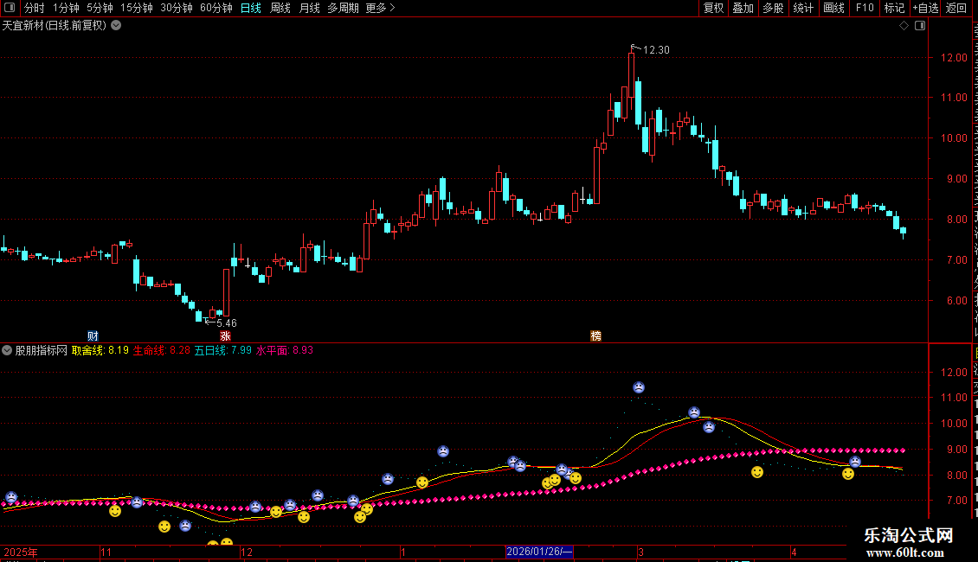Select the 30分钟 period tab

click(x=177, y=8)
